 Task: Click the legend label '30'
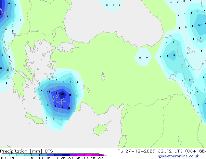[71, 158]
